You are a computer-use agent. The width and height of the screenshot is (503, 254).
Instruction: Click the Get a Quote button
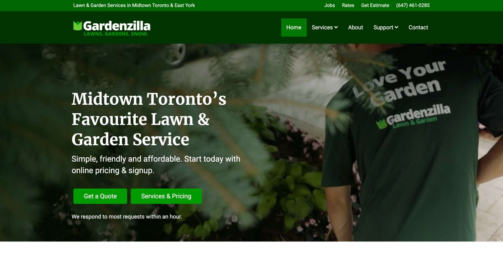[x=100, y=196]
